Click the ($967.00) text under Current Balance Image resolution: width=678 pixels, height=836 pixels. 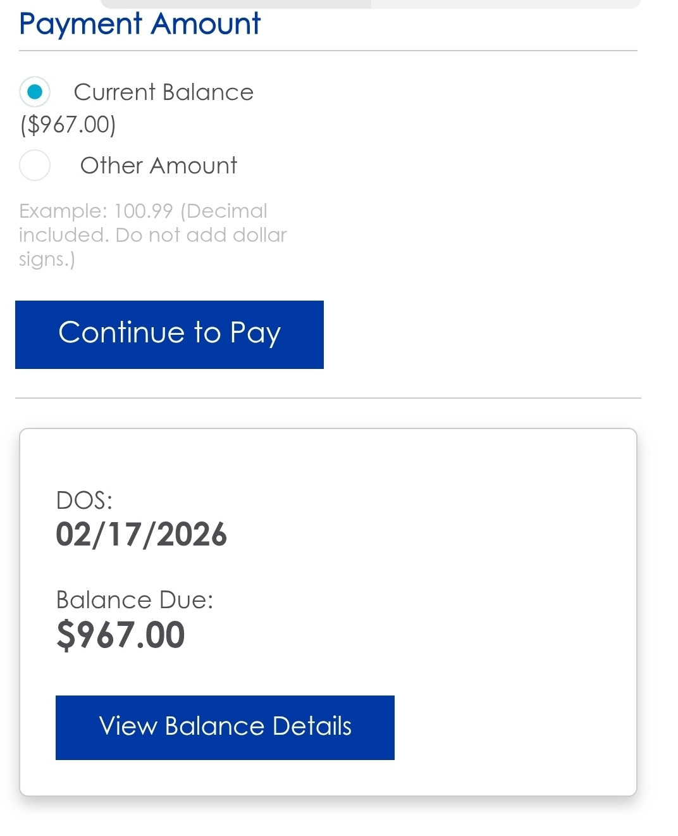(68, 125)
